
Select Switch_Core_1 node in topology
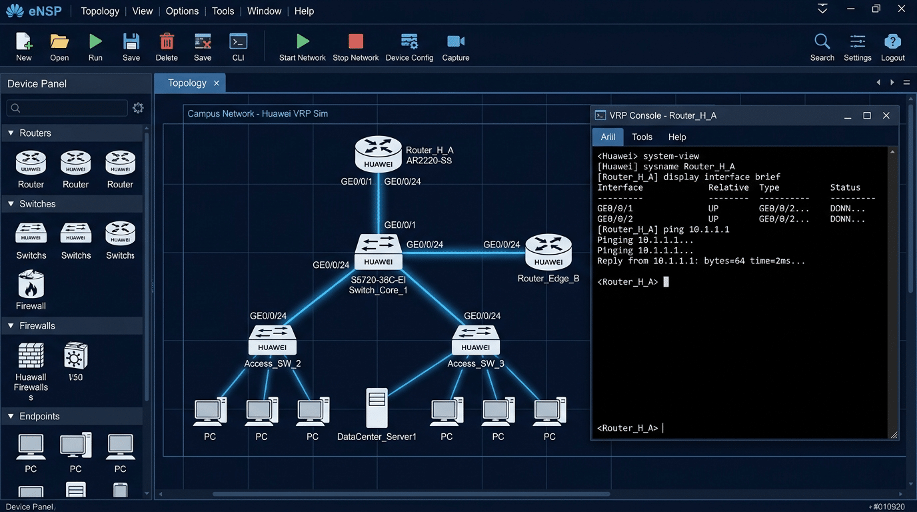pyautogui.click(x=379, y=252)
